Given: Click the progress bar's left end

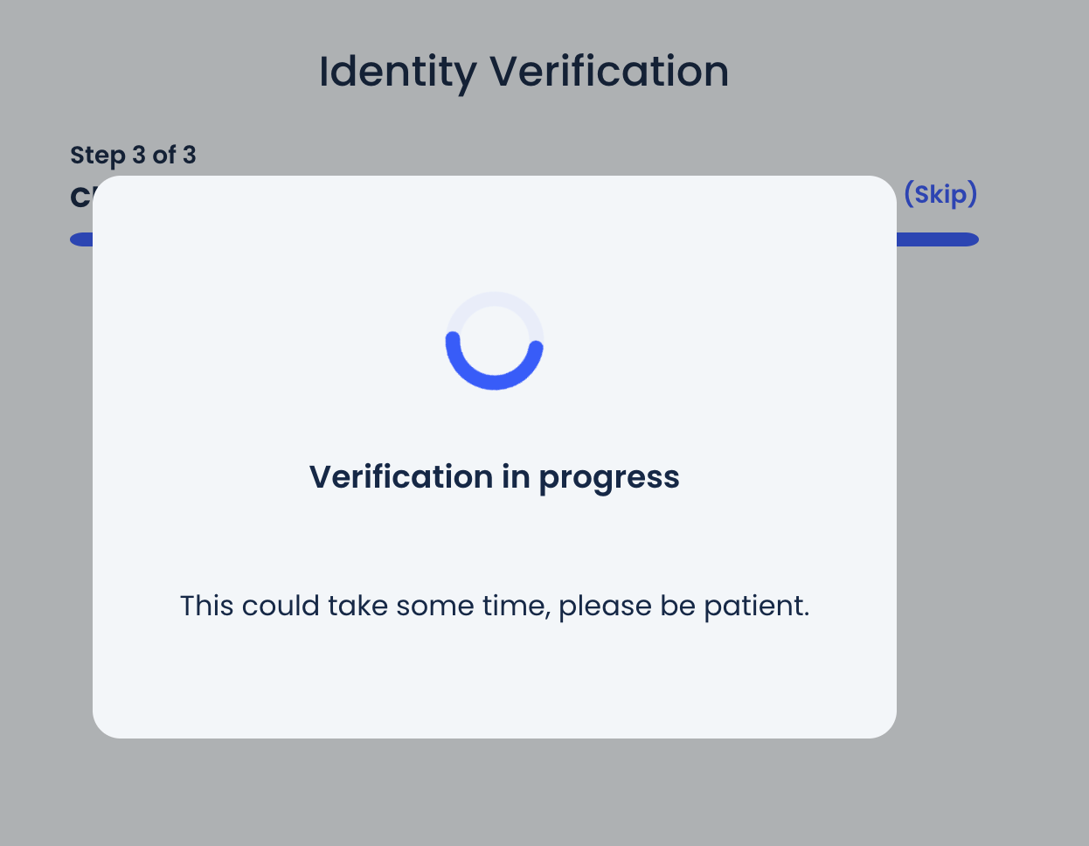Looking at the screenshot, I should pyautogui.click(x=81, y=239).
